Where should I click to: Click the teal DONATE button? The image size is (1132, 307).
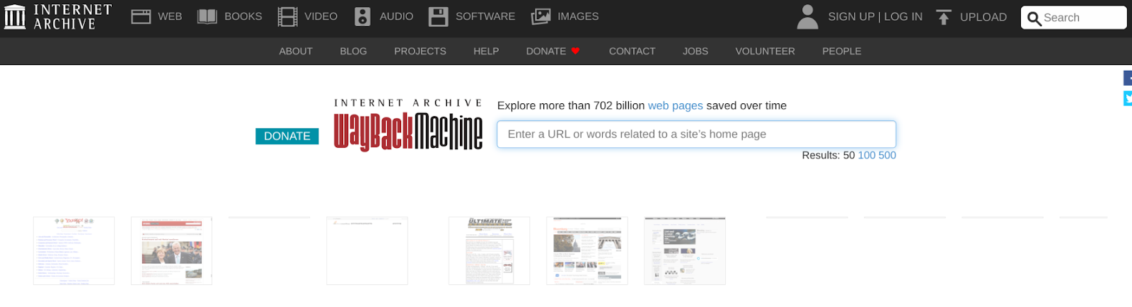(x=287, y=136)
